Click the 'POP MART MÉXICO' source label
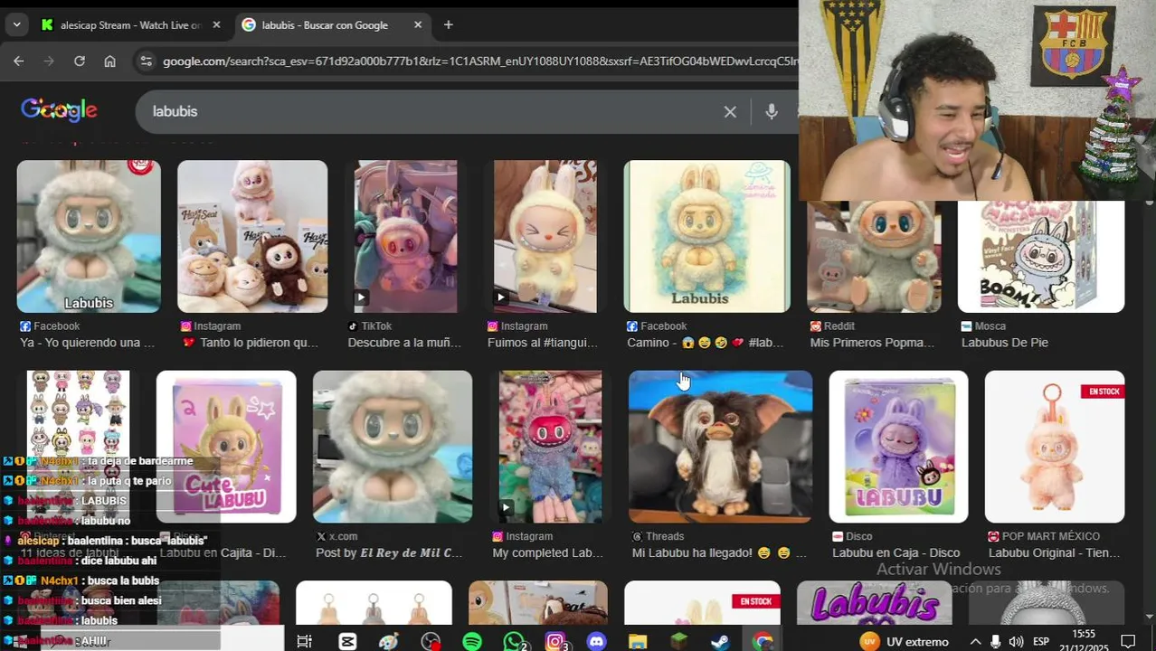The width and height of the screenshot is (1156, 651). [x=1050, y=536]
